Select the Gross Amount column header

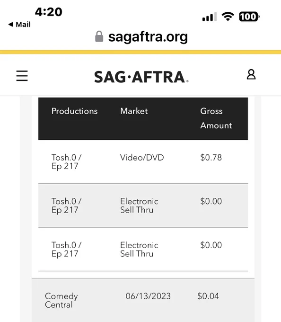pyautogui.click(x=216, y=118)
